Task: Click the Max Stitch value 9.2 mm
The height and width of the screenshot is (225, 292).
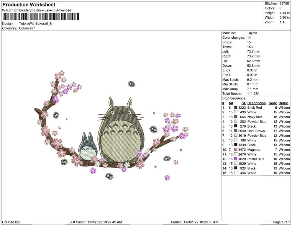Action: (253, 80)
